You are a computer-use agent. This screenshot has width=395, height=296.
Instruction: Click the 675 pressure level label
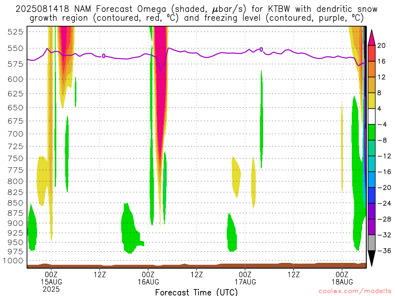point(15,121)
